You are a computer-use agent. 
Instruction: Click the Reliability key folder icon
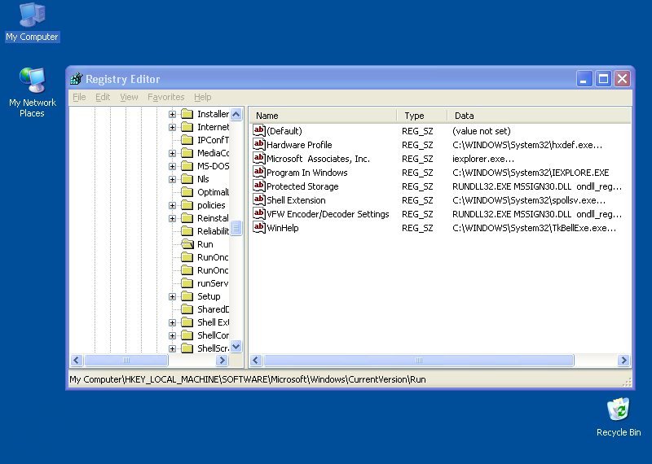pyautogui.click(x=187, y=231)
